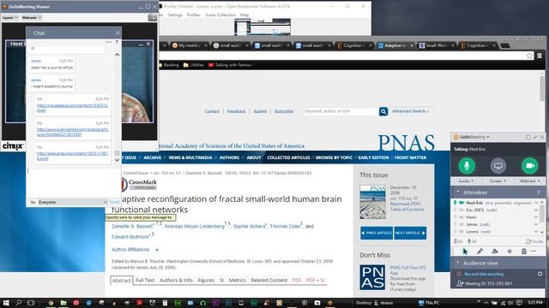Click the GoToMeeting Viewer folder icon
This screenshot has height=308, width=549.
[x=153, y=17]
